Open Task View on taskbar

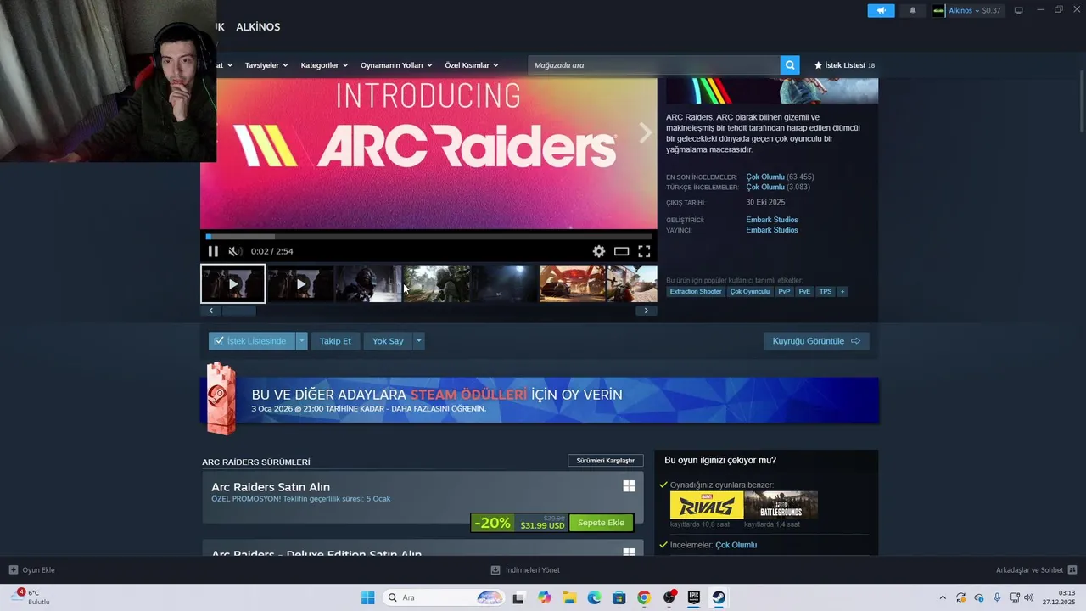[518, 597]
